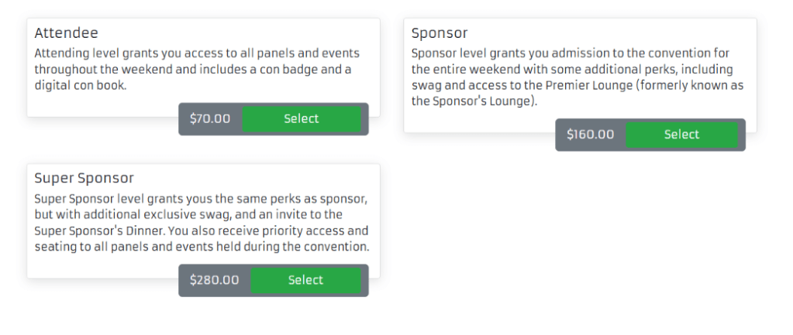Click the Sponsor card heading
Image resolution: width=793 pixels, height=335 pixels.
[440, 33]
